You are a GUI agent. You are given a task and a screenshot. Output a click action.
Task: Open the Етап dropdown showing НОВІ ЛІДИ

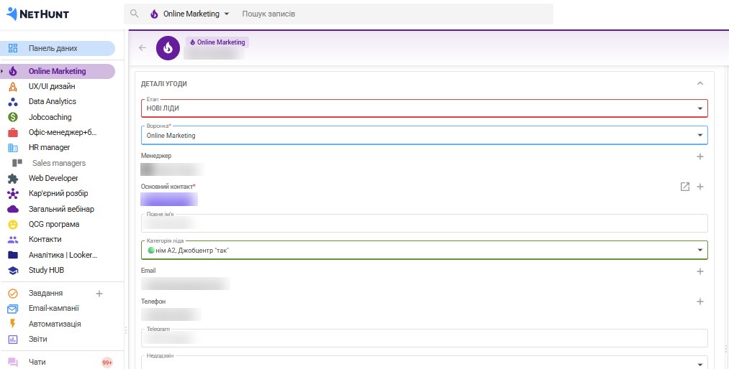(424, 108)
